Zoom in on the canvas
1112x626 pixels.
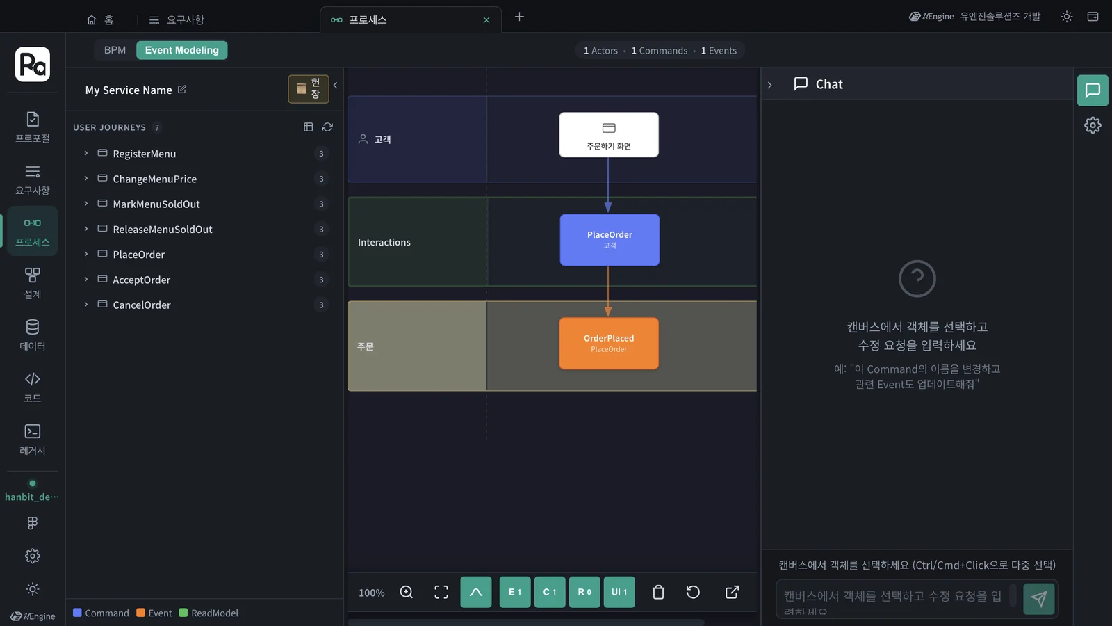407,592
